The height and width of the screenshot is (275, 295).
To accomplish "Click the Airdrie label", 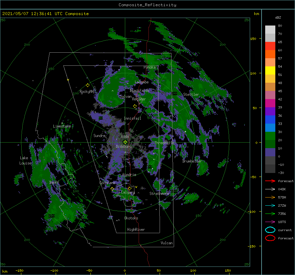I will tap(129, 175).
